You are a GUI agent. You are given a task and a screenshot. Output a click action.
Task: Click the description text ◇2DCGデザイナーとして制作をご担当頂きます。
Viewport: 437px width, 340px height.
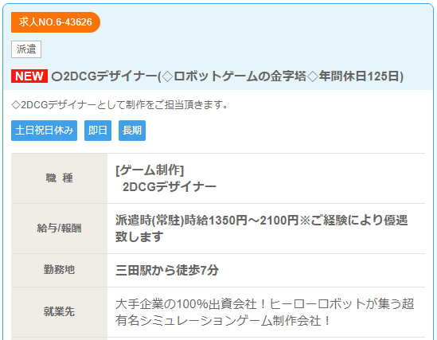(x=119, y=105)
